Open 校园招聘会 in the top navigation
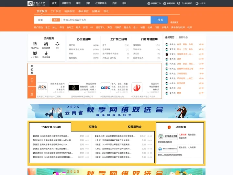Viewport: 233px width, 175px height. tap(101, 3)
